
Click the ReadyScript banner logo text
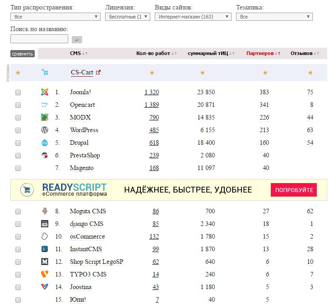[74, 189]
